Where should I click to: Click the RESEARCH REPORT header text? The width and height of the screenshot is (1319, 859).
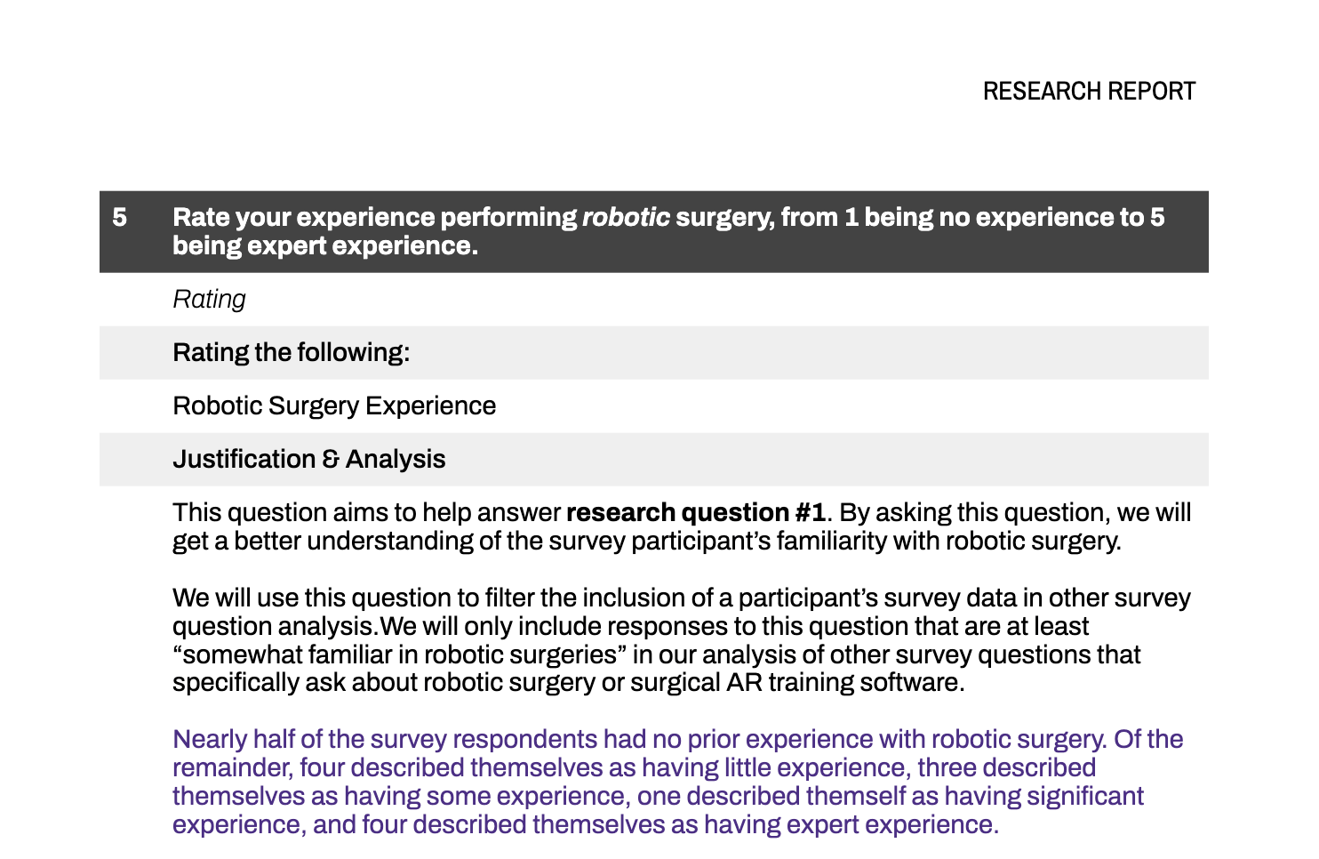coord(1088,92)
